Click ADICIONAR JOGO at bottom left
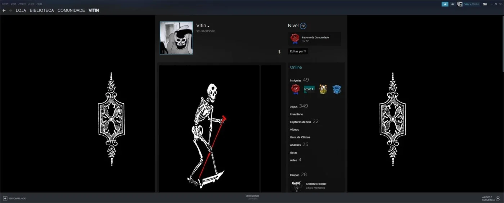Screen dimensions: 504x203 coord(17,198)
